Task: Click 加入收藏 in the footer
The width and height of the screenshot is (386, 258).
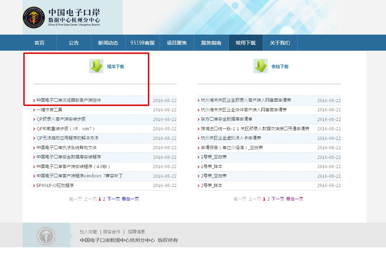Action: [88, 232]
